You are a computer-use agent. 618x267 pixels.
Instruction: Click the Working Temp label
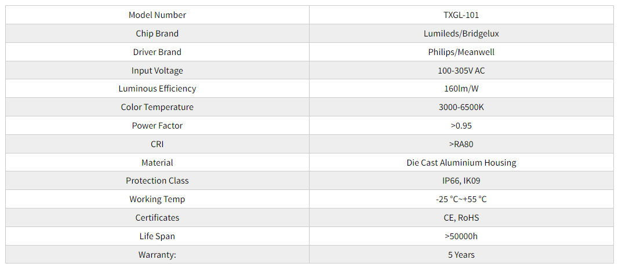(x=157, y=199)
